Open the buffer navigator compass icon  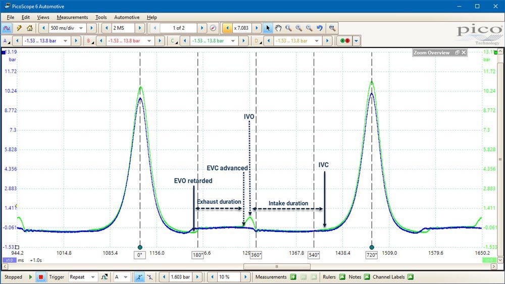pos(213,28)
